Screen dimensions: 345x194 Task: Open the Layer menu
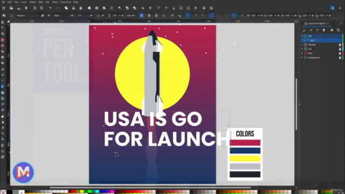tap(24, 2)
